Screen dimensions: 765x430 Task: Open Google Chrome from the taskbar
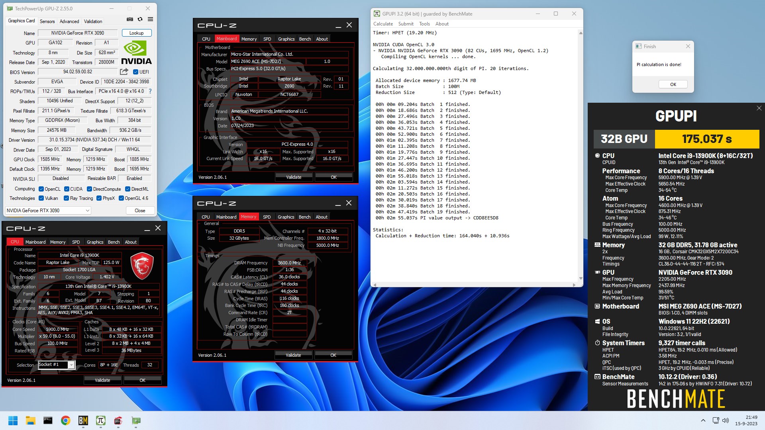pos(65,420)
